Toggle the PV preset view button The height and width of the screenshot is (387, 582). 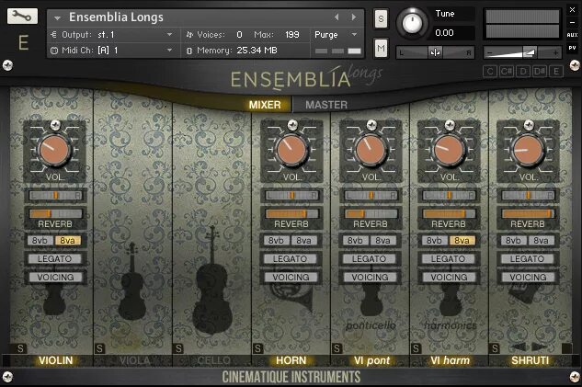(x=572, y=48)
